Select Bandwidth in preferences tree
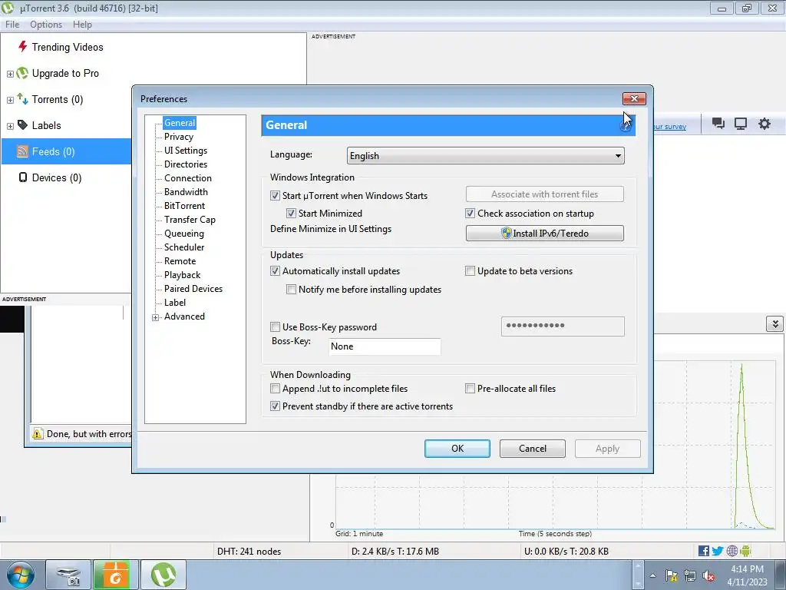Screen dimensions: 786x590 pos(186,191)
